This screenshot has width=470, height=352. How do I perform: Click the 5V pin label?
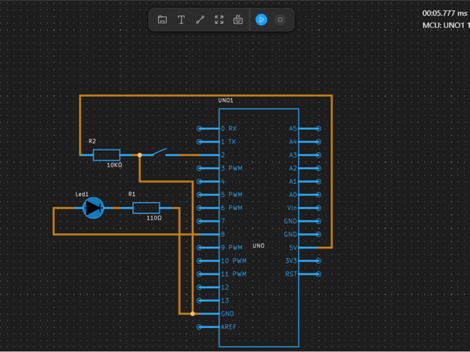click(x=293, y=248)
